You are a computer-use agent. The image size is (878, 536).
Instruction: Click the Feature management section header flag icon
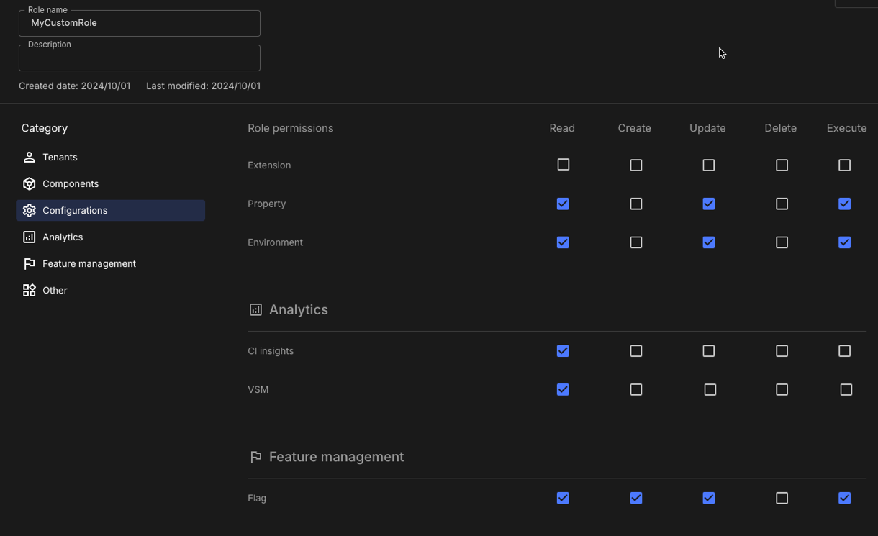click(255, 457)
